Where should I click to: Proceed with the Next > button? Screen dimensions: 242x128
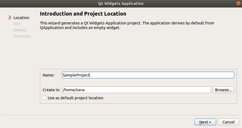click(x=205, y=122)
